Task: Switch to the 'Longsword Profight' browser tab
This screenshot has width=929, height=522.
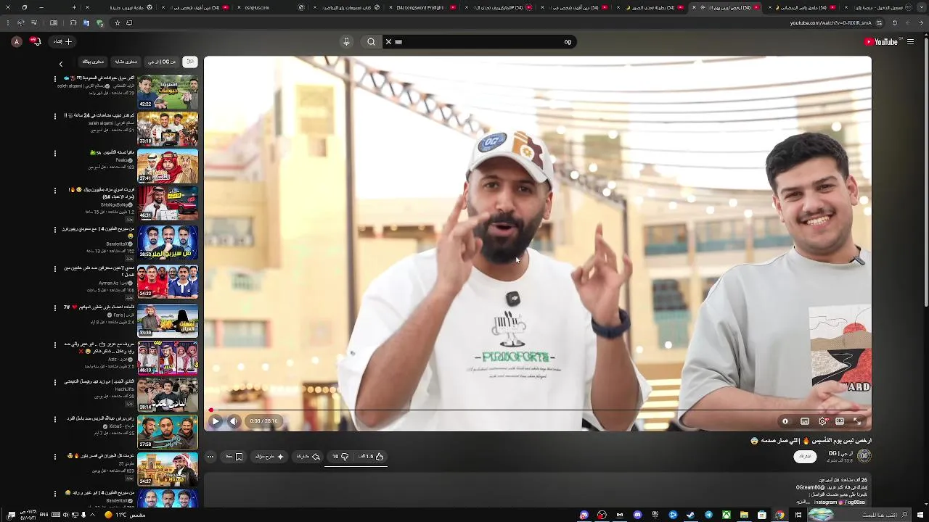Action: (x=422, y=7)
